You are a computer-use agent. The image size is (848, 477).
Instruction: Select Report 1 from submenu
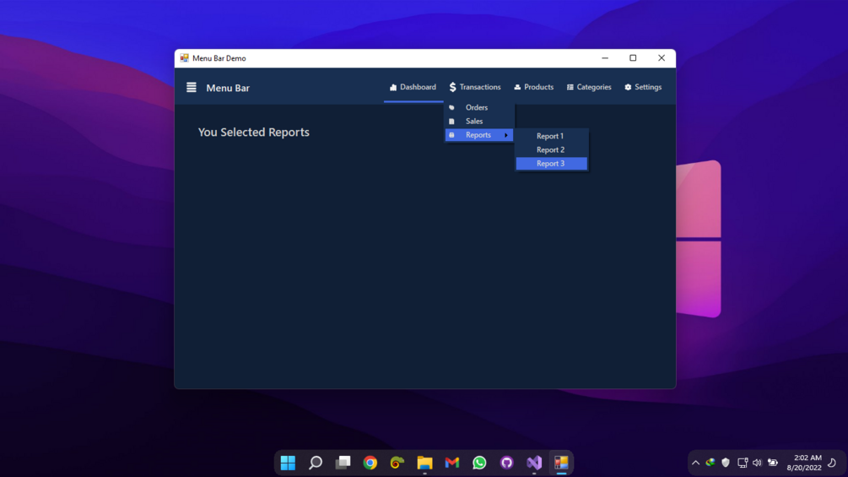click(551, 136)
